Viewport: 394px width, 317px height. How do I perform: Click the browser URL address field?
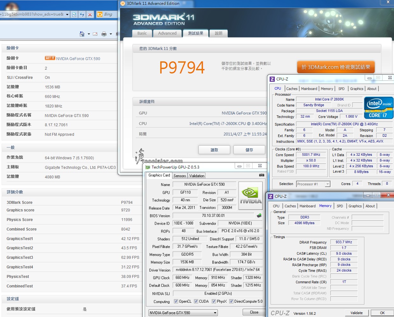tap(32, 14)
